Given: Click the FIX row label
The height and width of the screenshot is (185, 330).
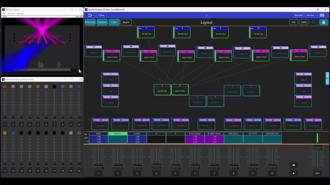Looking at the screenshot, I should tap(86, 134).
